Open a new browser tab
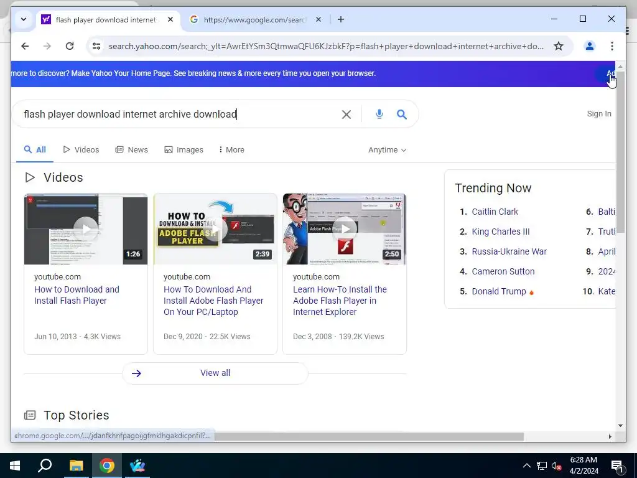The image size is (637, 478). [x=341, y=19]
